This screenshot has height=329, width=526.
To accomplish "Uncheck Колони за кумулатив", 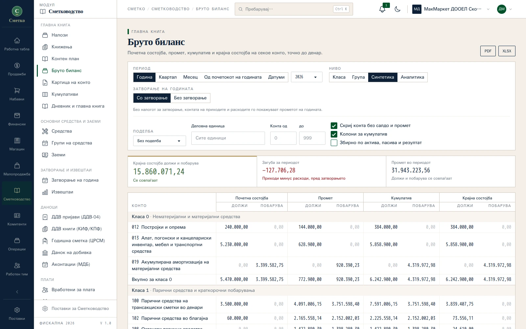I will (x=334, y=134).
